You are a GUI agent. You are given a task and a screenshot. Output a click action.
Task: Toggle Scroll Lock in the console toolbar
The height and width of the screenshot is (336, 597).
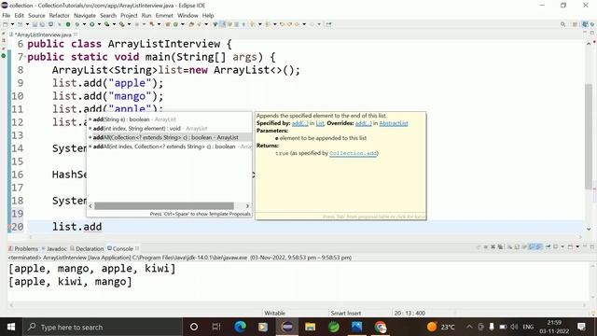tap(516, 246)
